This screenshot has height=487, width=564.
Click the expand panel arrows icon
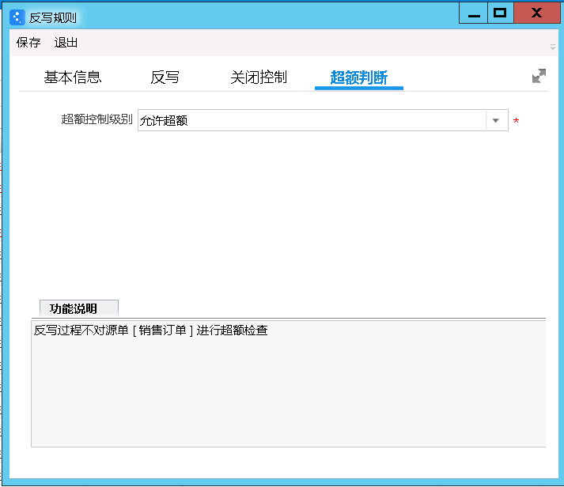(539, 76)
